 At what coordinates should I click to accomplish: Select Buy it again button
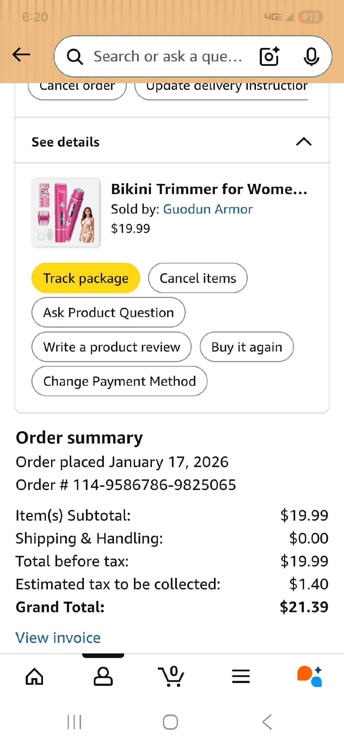point(247,347)
